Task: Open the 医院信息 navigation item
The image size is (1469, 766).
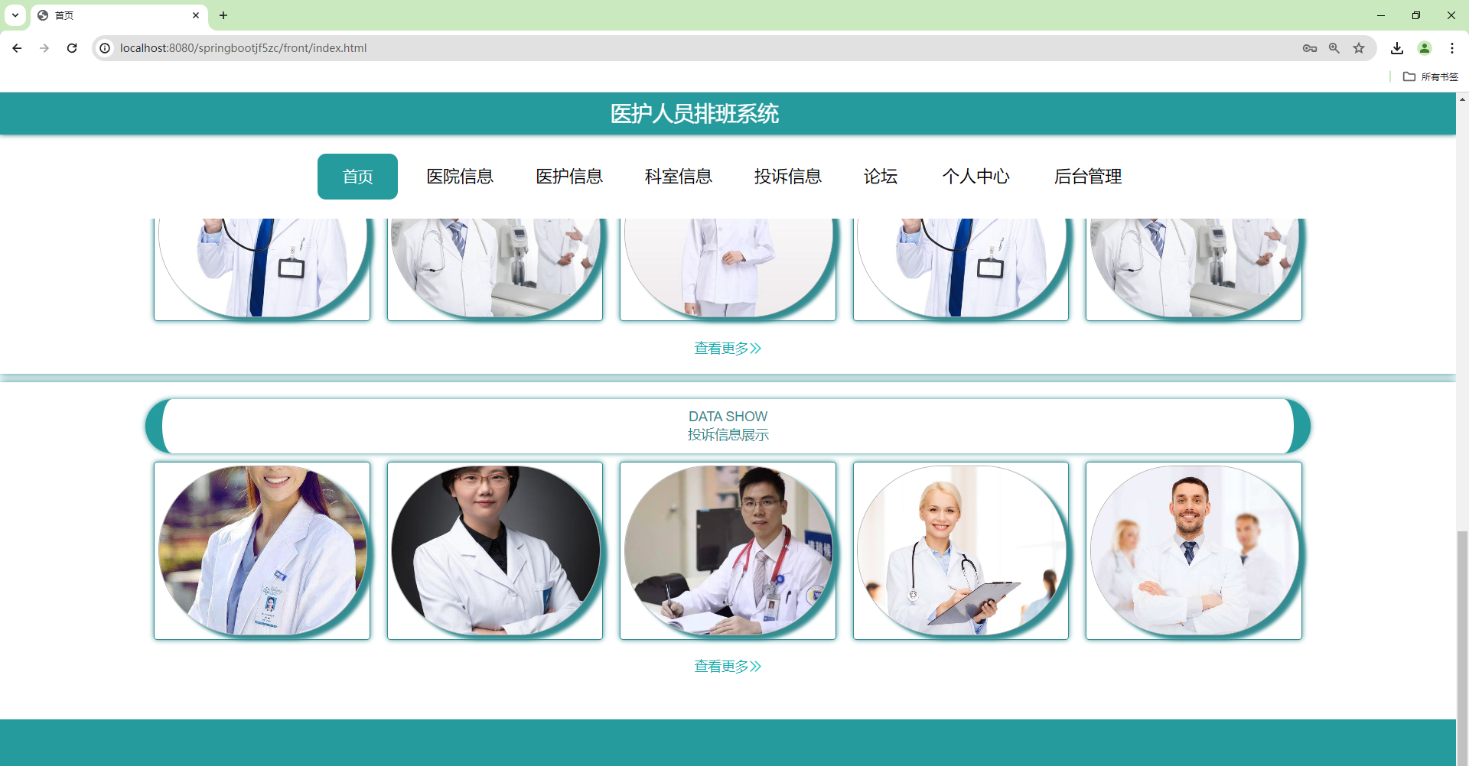Action: pos(460,177)
